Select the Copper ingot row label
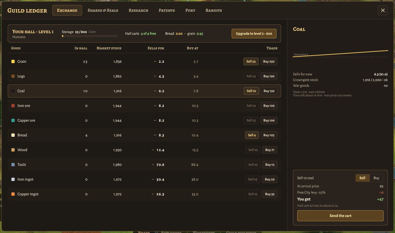This screenshot has height=233, width=395. 28,194
